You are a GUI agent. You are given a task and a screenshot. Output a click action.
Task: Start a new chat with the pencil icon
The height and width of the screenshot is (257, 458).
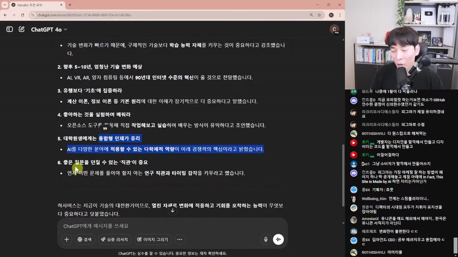(21, 30)
